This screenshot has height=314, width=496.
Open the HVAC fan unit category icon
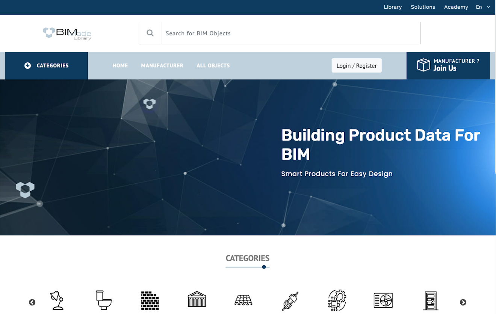coord(383,299)
